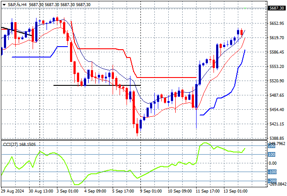Click the 5421.15 price axis level
This screenshot has width=287, height=196.
click(x=277, y=124)
